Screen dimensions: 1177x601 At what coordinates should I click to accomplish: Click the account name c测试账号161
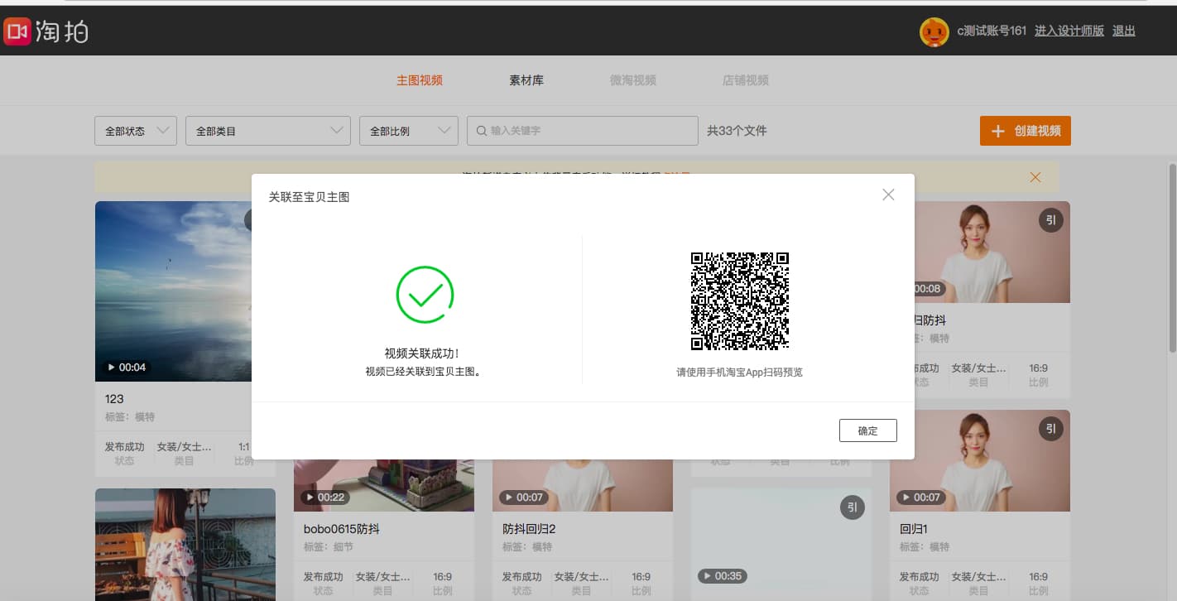point(992,31)
